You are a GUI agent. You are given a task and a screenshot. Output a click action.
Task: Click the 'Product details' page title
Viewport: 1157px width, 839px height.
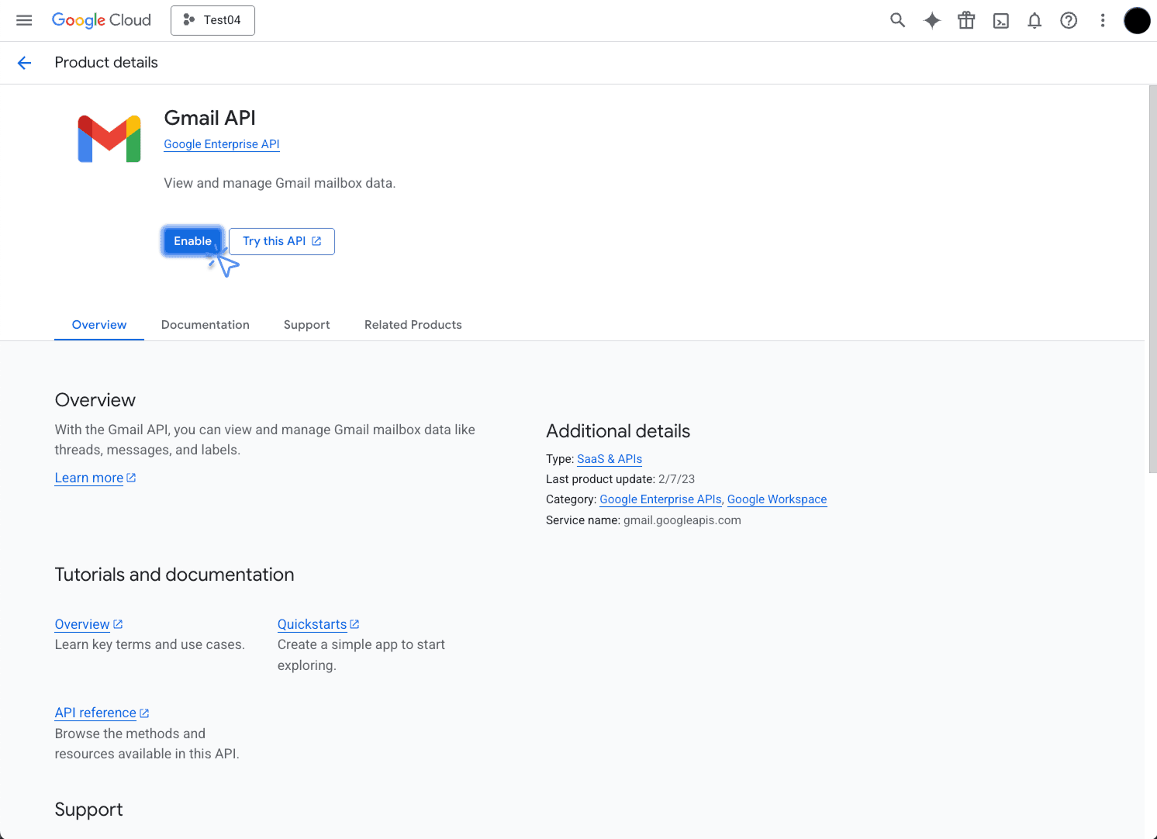pos(106,63)
